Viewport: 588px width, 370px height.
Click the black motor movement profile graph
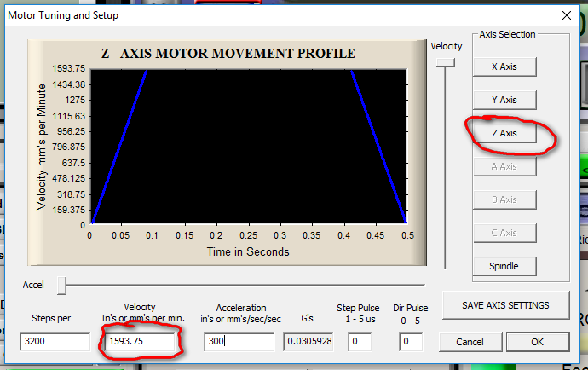point(249,147)
